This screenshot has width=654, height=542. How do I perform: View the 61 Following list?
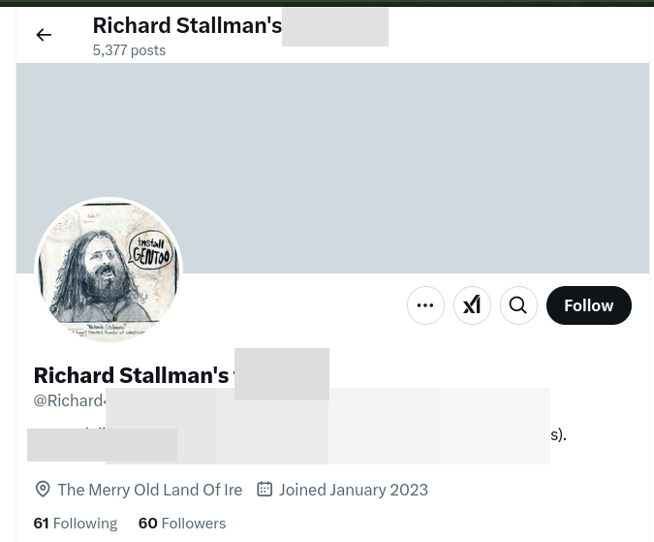point(76,524)
